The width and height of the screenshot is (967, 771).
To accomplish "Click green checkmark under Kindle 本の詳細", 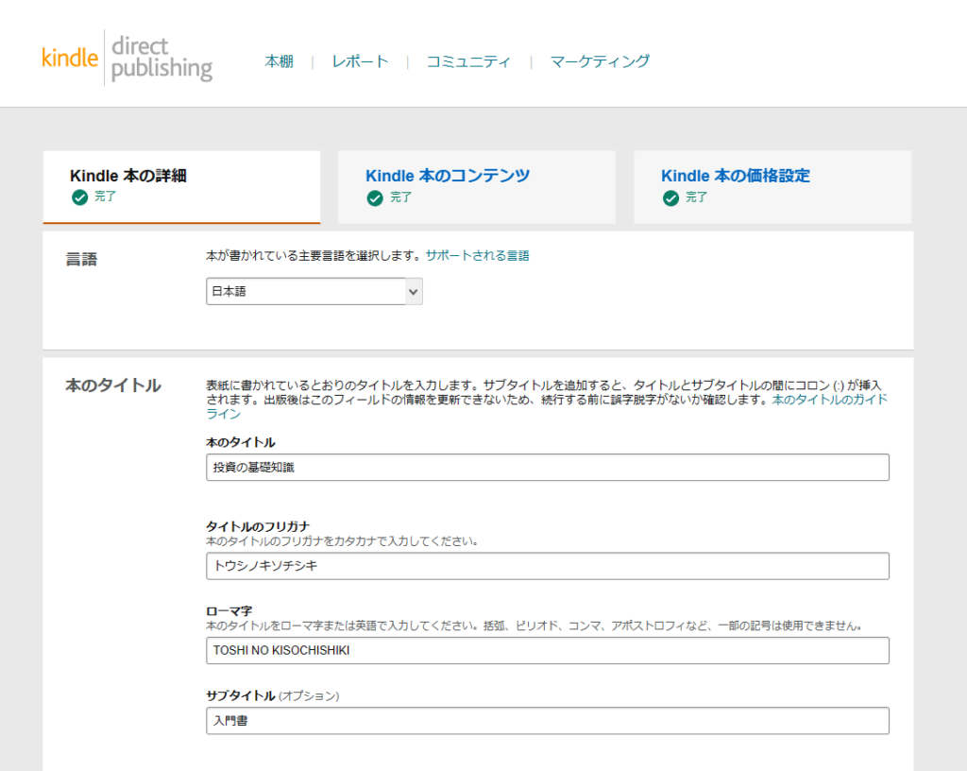I will coord(79,197).
